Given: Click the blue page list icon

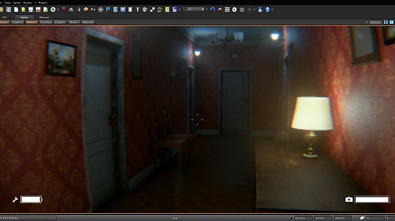Looking at the screenshot, I should [115, 10].
